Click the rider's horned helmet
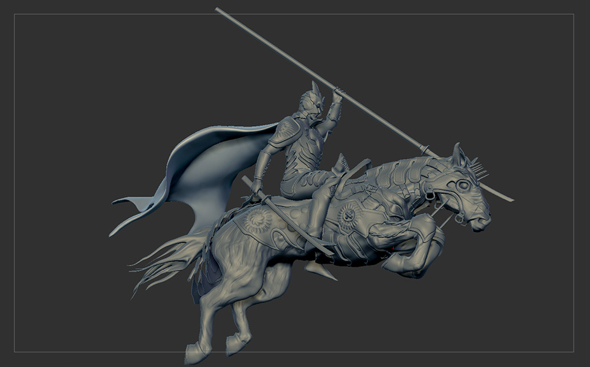 point(311,101)
